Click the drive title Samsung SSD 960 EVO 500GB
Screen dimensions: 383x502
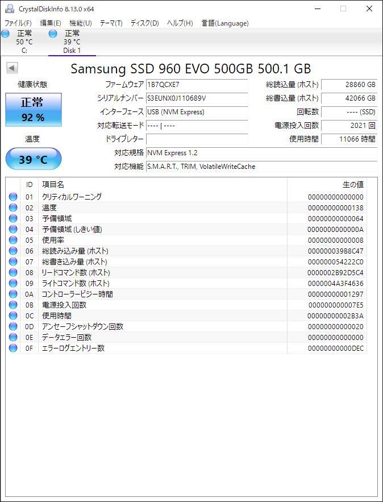191,69
